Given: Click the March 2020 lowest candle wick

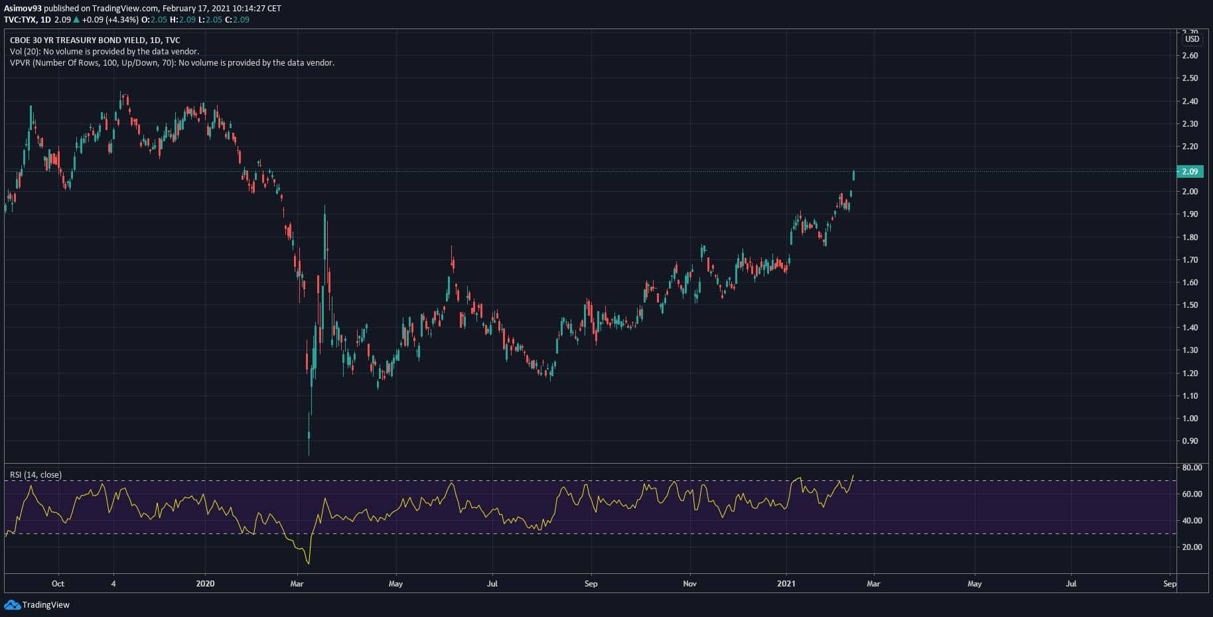Looking at the screenshot, I should point(309,445).
